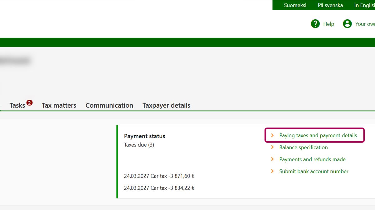Click the Car tax -3 871,60 € entry
The height and width of the screenshot is (210, 375).
(159, 176)
